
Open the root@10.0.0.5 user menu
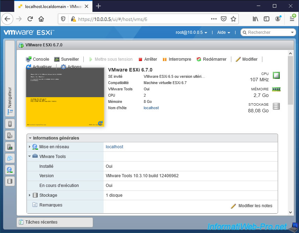tap(191, 32)
